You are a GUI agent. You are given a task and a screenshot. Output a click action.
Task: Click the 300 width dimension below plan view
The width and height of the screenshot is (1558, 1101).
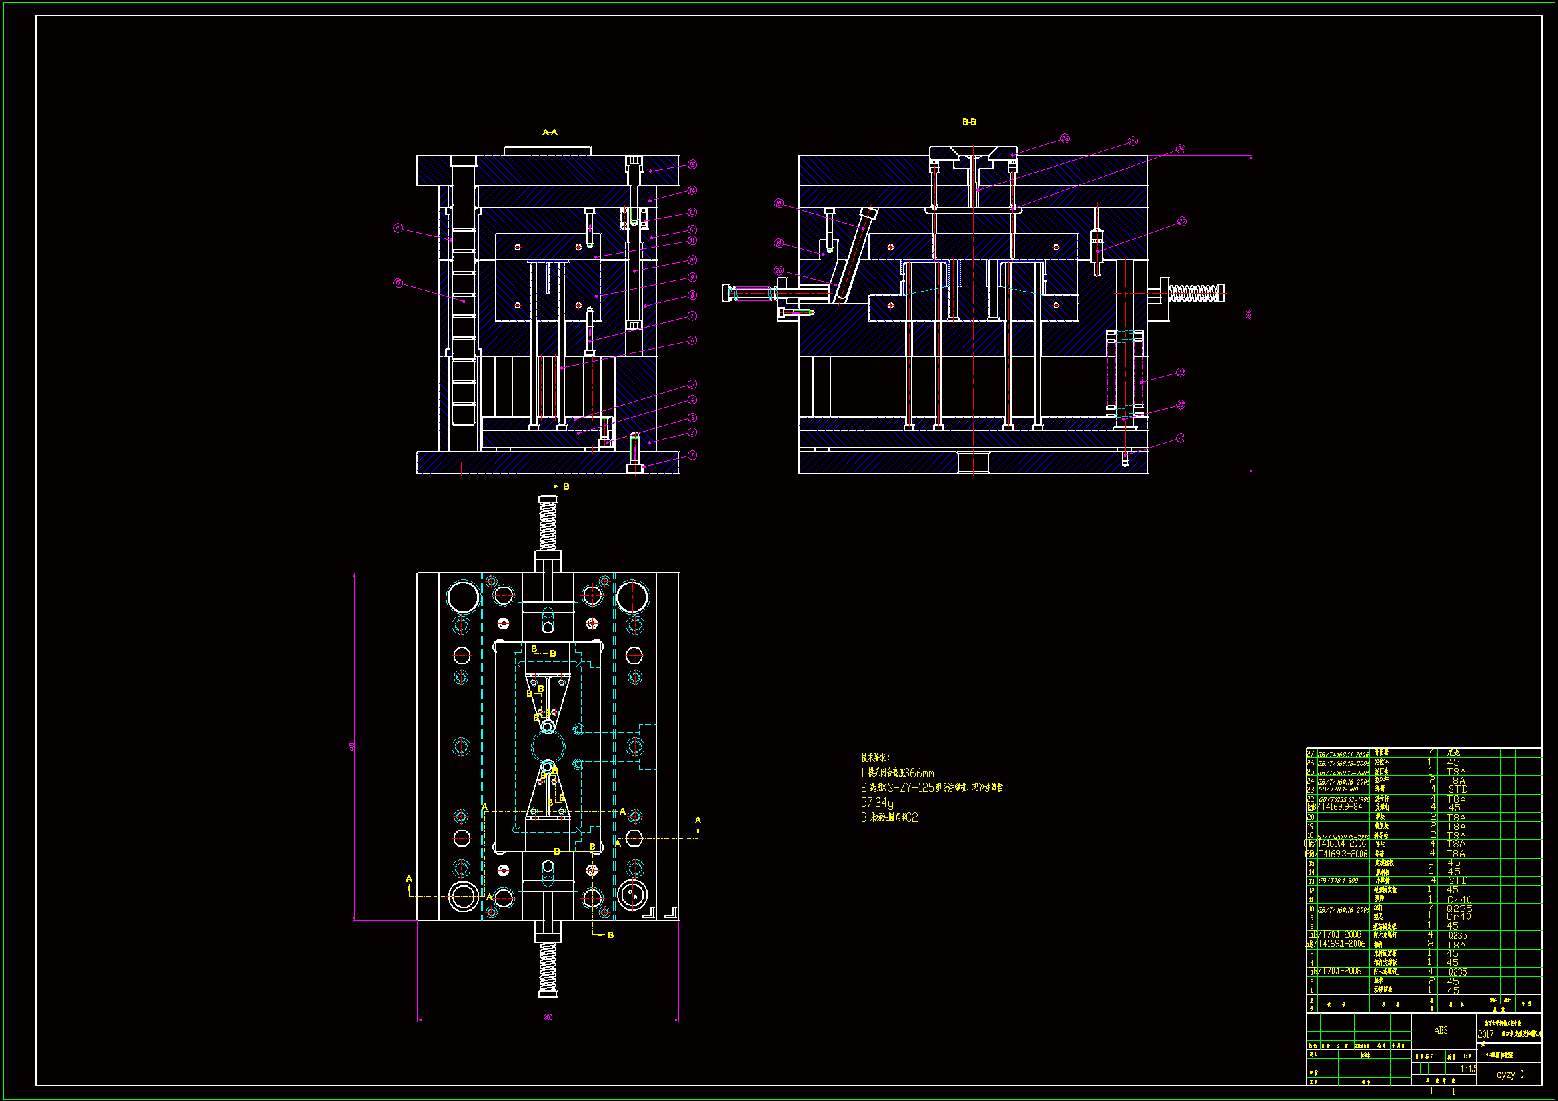click(x=548, y=1017)
